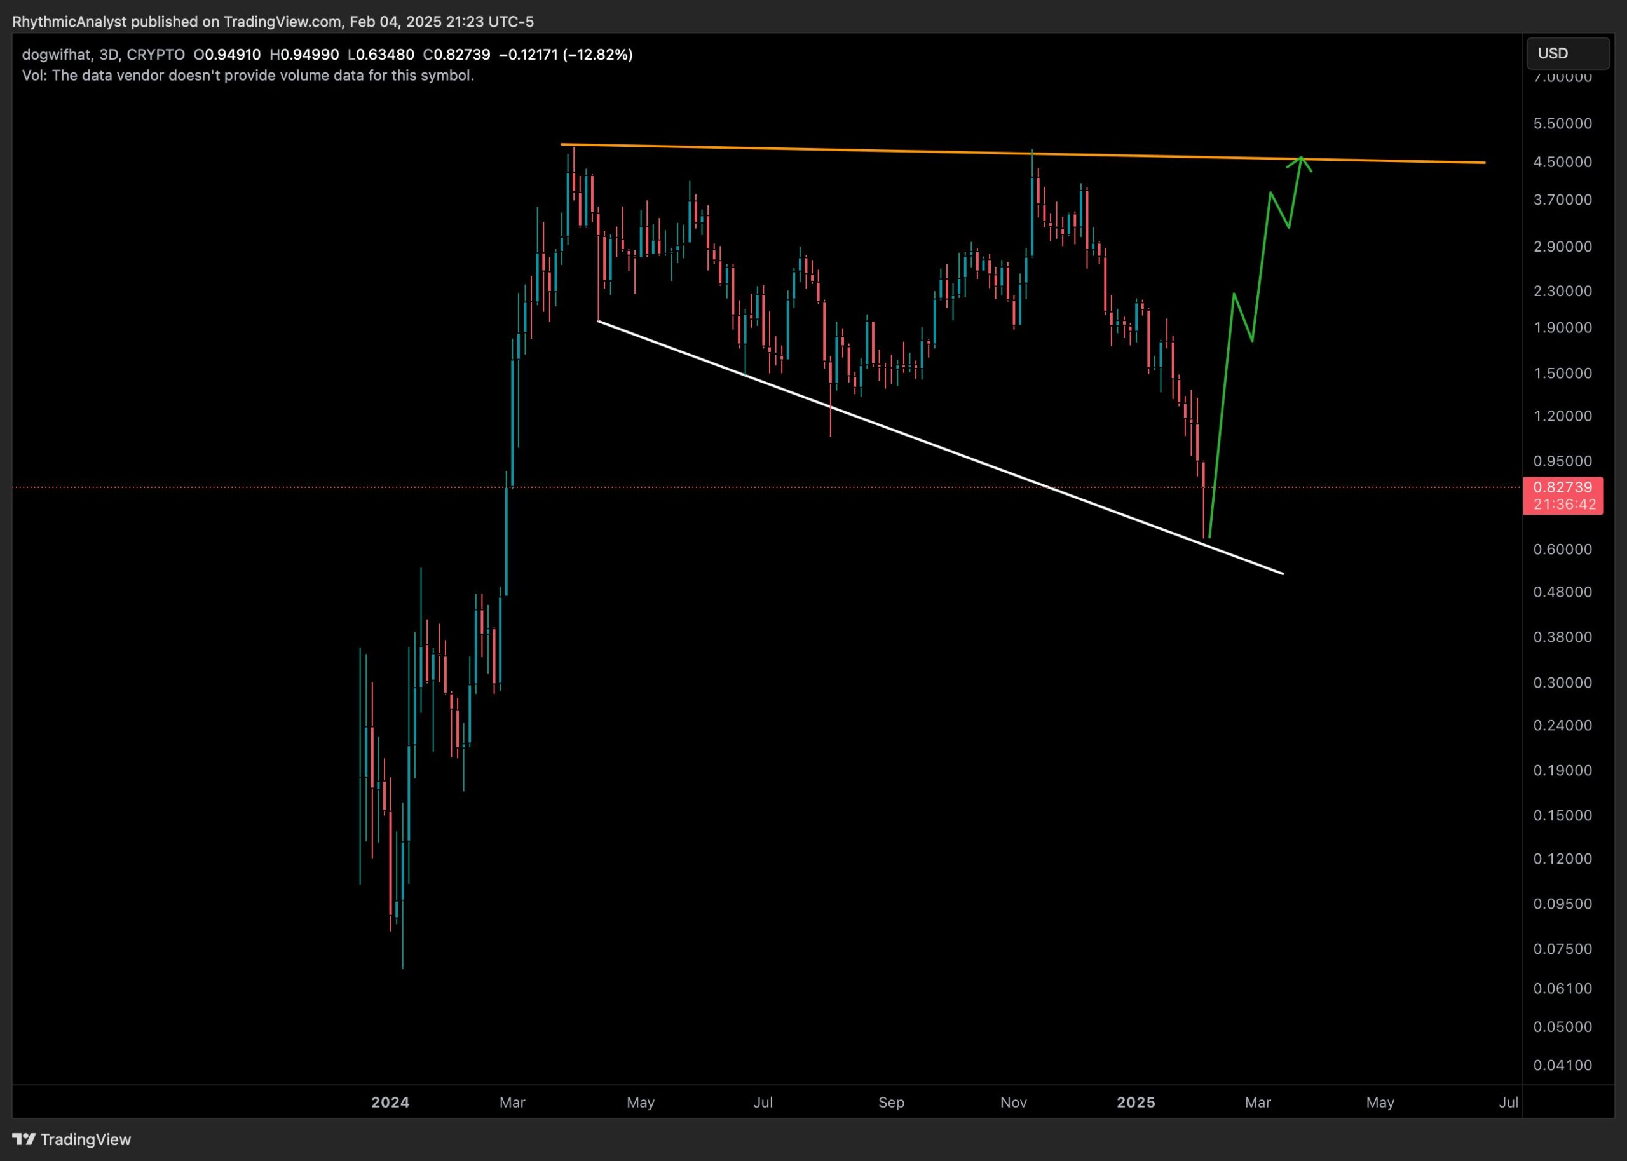This screenshot has height=1161, width=1627.
Task: Click the dogwifhat symbol title
Action: click(x=57, y=55)
